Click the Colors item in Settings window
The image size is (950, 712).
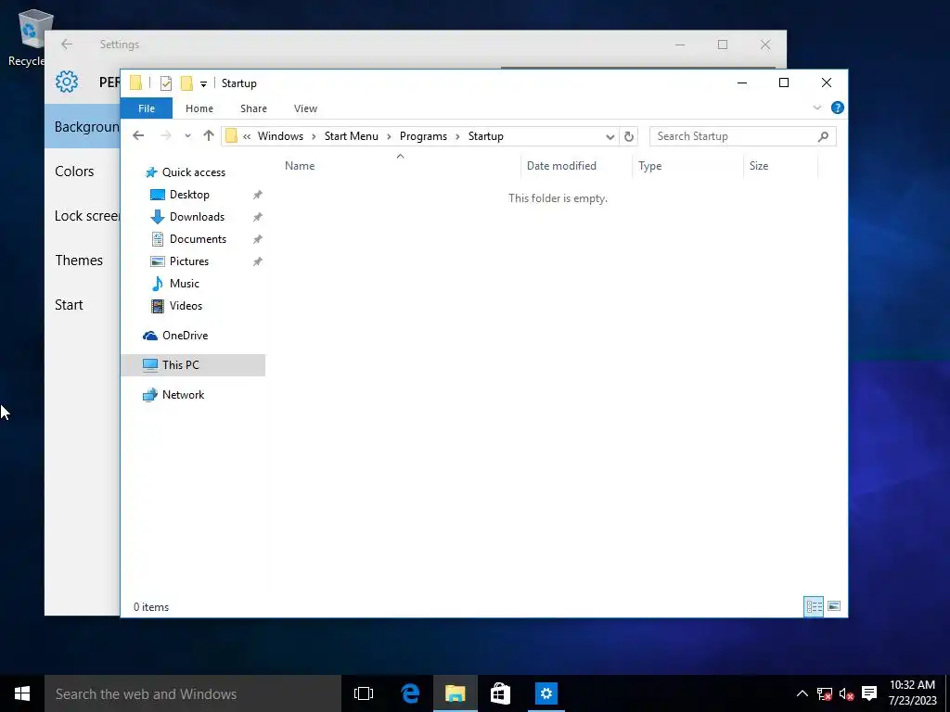pos(74,172)
